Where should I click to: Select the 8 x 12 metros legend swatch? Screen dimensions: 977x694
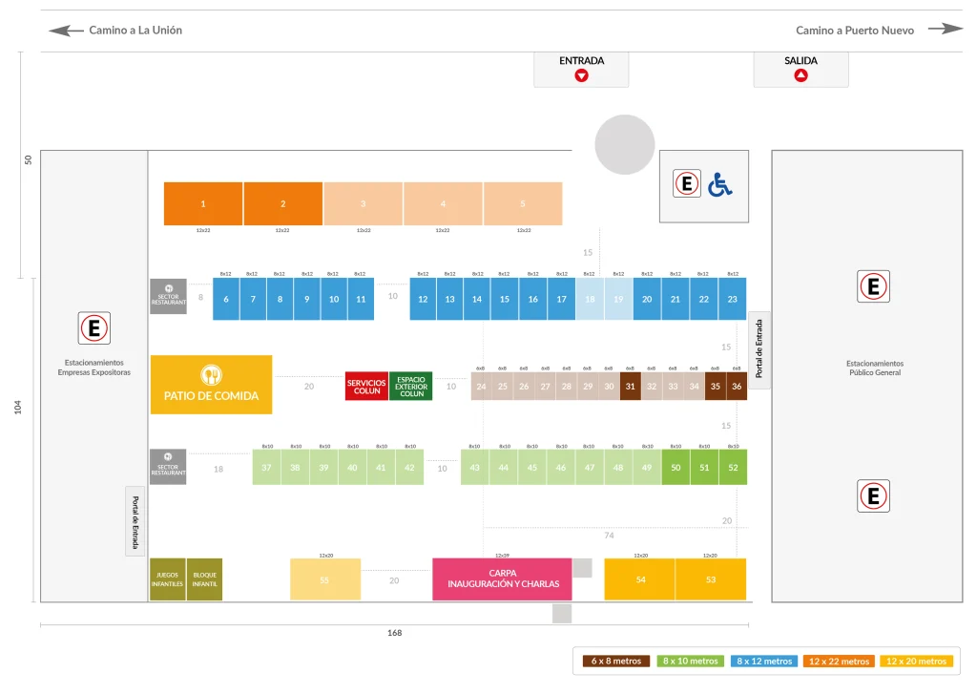point(764,661)
